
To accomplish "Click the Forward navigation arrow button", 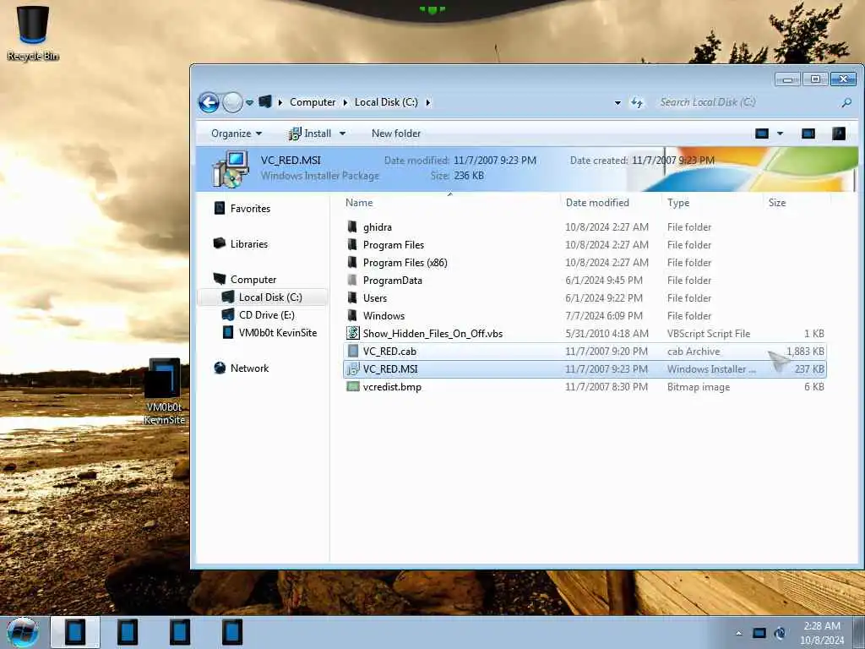I will pos(232,102).
